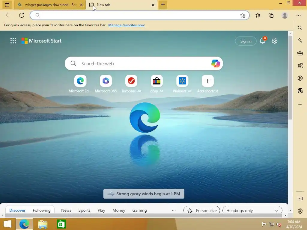Image resolution: width=307 pixels, height=230 pixels.
Task: Open Copilot icon in search box
Action: (x=216, y=63)
